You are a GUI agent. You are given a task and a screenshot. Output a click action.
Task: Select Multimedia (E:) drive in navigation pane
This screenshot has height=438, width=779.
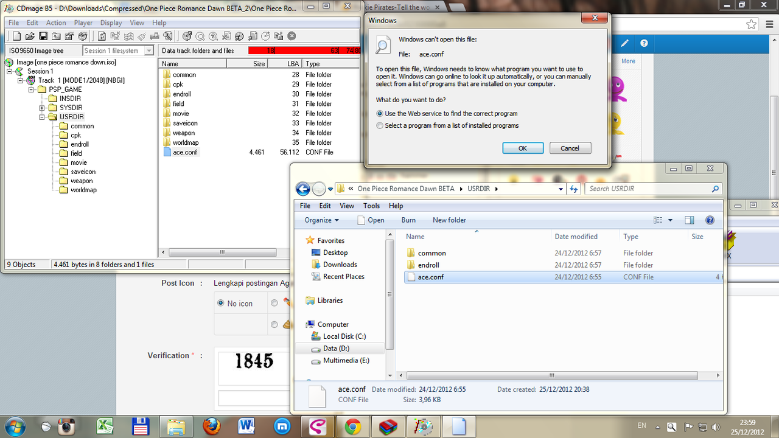click(x=346, y=361)
